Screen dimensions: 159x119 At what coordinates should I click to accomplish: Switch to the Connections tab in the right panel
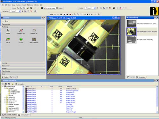coord(141,77)
